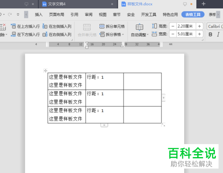The height and width of the screenshot is (173, 223).
Task: Insert row below in table
Action: (25, 35)
